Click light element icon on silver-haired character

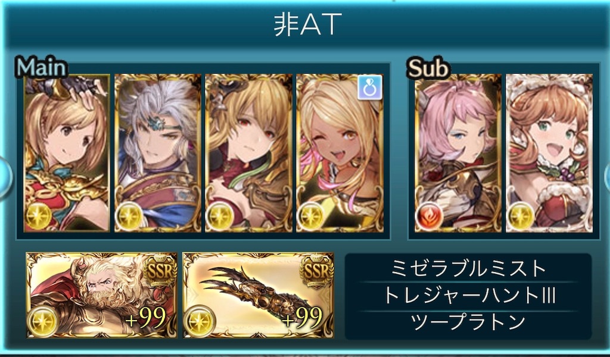[x=129, y=216]
